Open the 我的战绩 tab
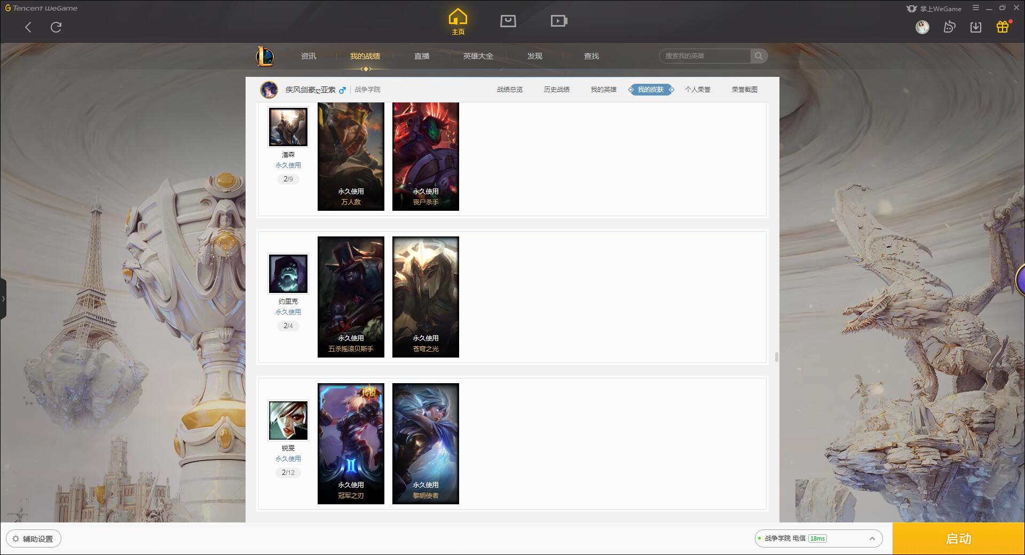This screenshot has height=555, width=1025. 365,56
